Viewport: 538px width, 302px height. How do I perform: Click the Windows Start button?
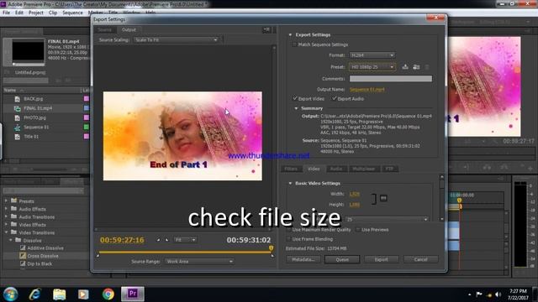click(10, 294)
